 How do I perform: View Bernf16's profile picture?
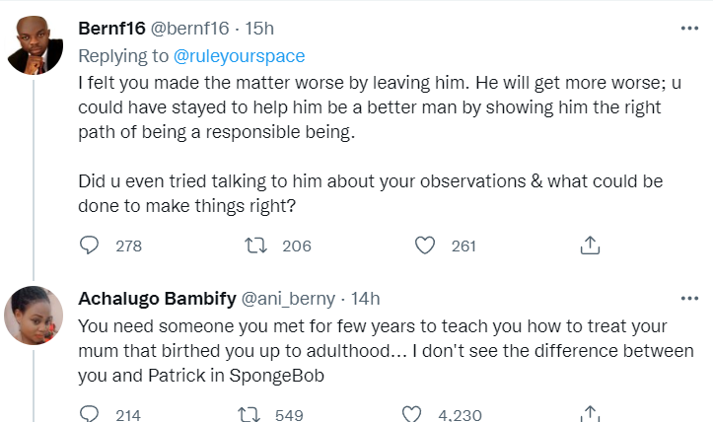34,45
